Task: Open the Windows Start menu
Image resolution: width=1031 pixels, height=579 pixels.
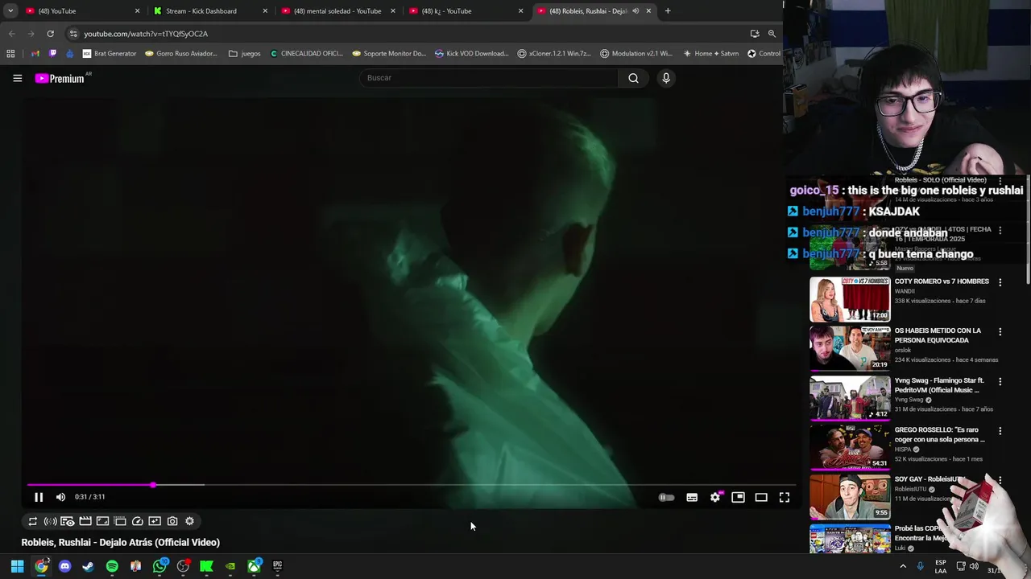Action: (x=17, y=566)
